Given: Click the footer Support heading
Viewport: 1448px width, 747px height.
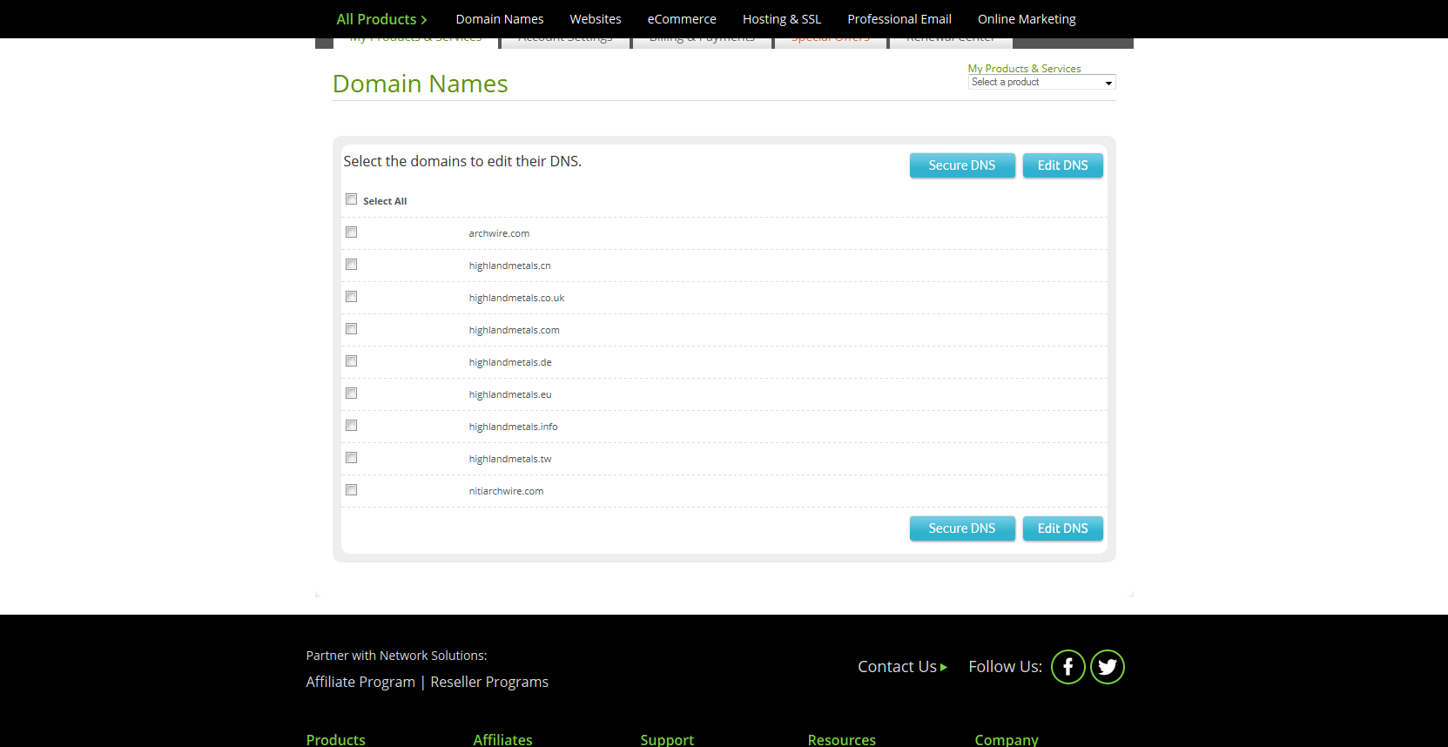Looking at the screenshot, I should click(x=667, y=739).
